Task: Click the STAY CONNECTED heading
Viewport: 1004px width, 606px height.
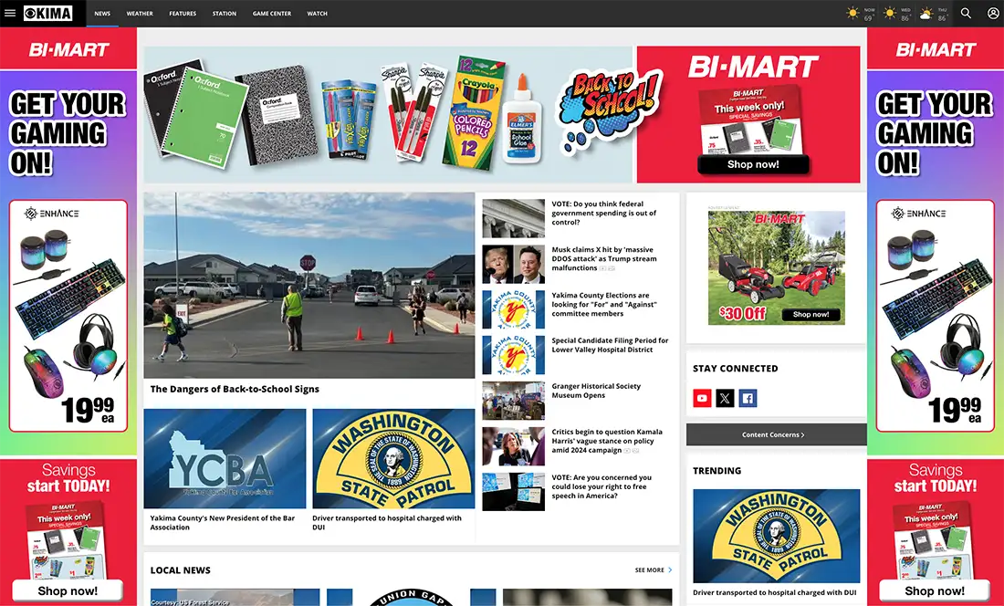Action: click(735, 368)
